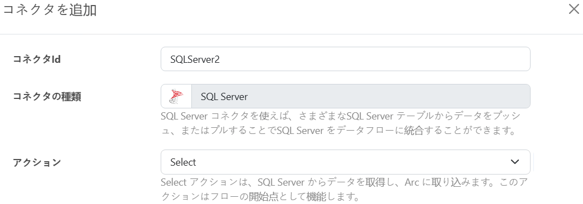This screenshot has width=583, height=204.
Task: Close the コネクタを追加 dialog
Action: (x=574, y=9)
